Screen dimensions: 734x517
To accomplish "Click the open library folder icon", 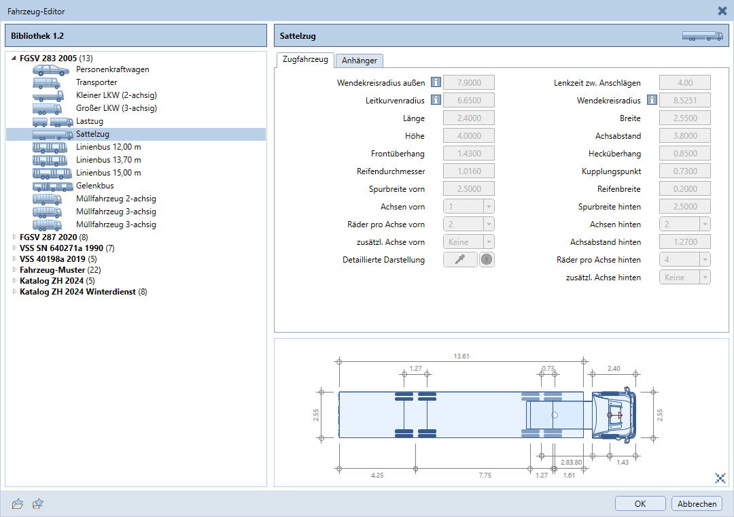I will coord(18,503).
